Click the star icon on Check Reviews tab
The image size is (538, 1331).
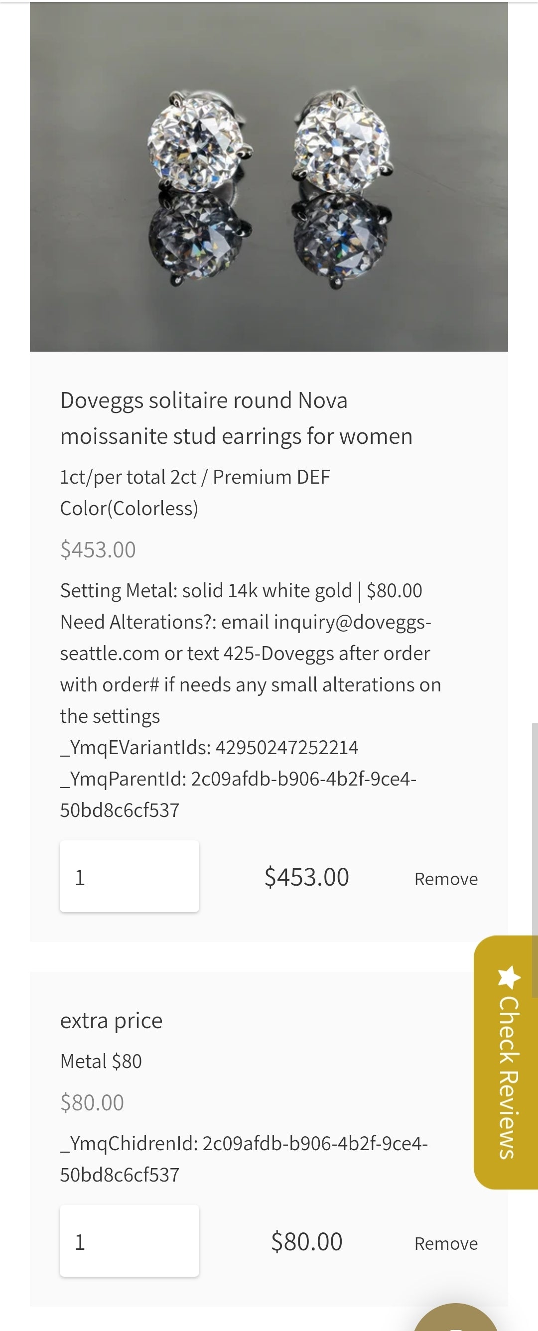(x=509, y=976)
